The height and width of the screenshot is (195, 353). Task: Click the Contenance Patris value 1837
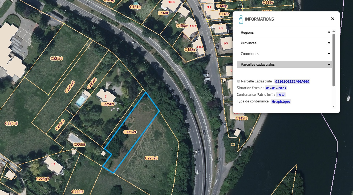(281, 95)
